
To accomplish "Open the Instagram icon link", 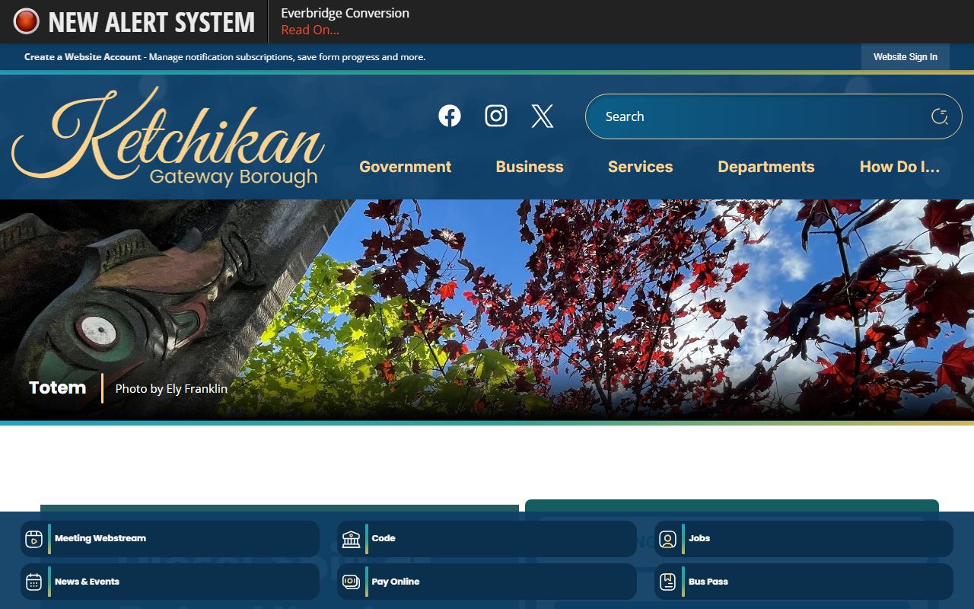I will tap(496, 116).
